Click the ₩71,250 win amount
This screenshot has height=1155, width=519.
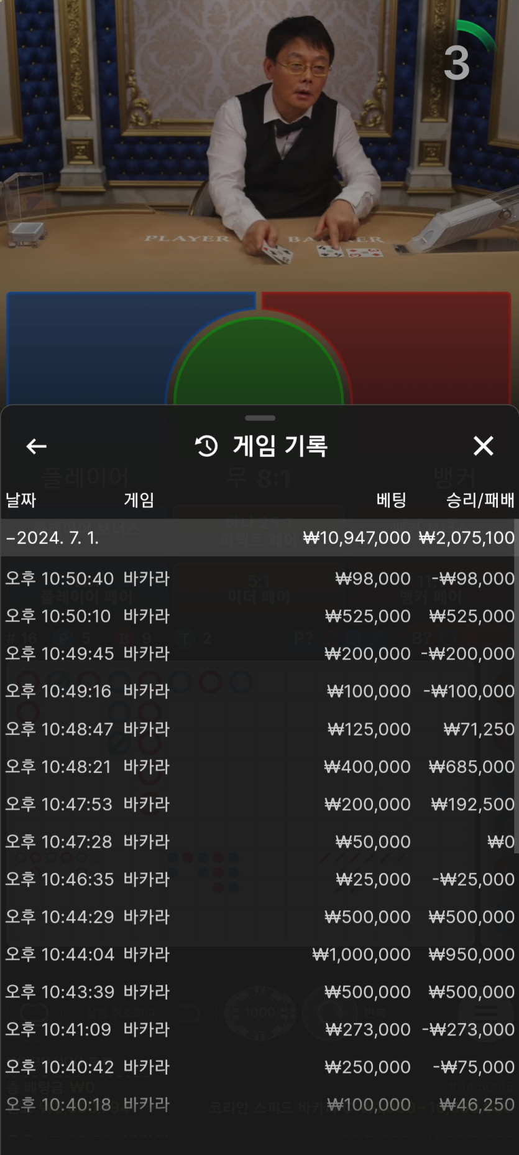[x=479, y=729]
